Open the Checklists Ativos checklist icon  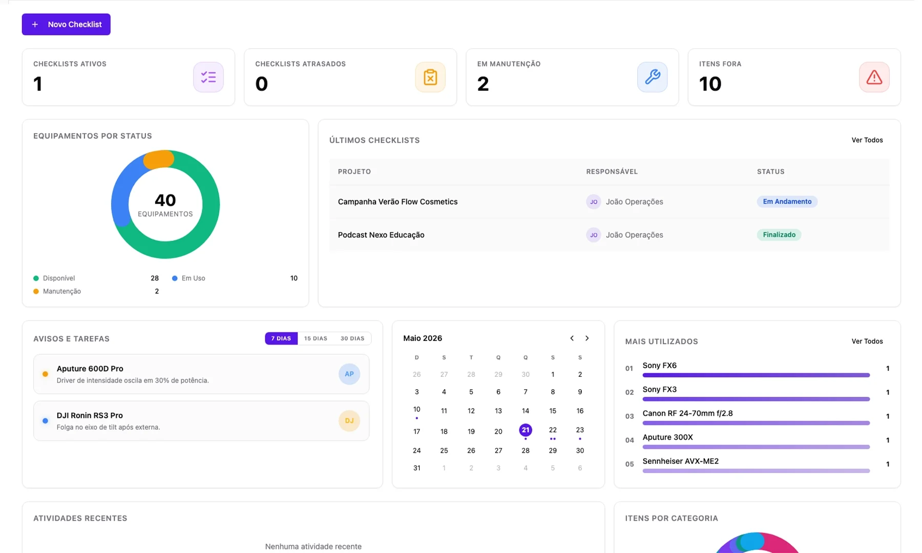coord(208,77)
